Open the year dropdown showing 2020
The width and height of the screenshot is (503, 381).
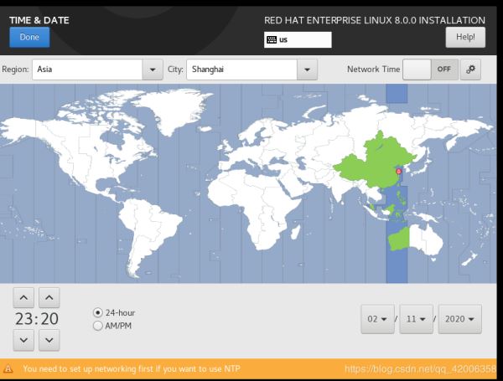(459, 319)
